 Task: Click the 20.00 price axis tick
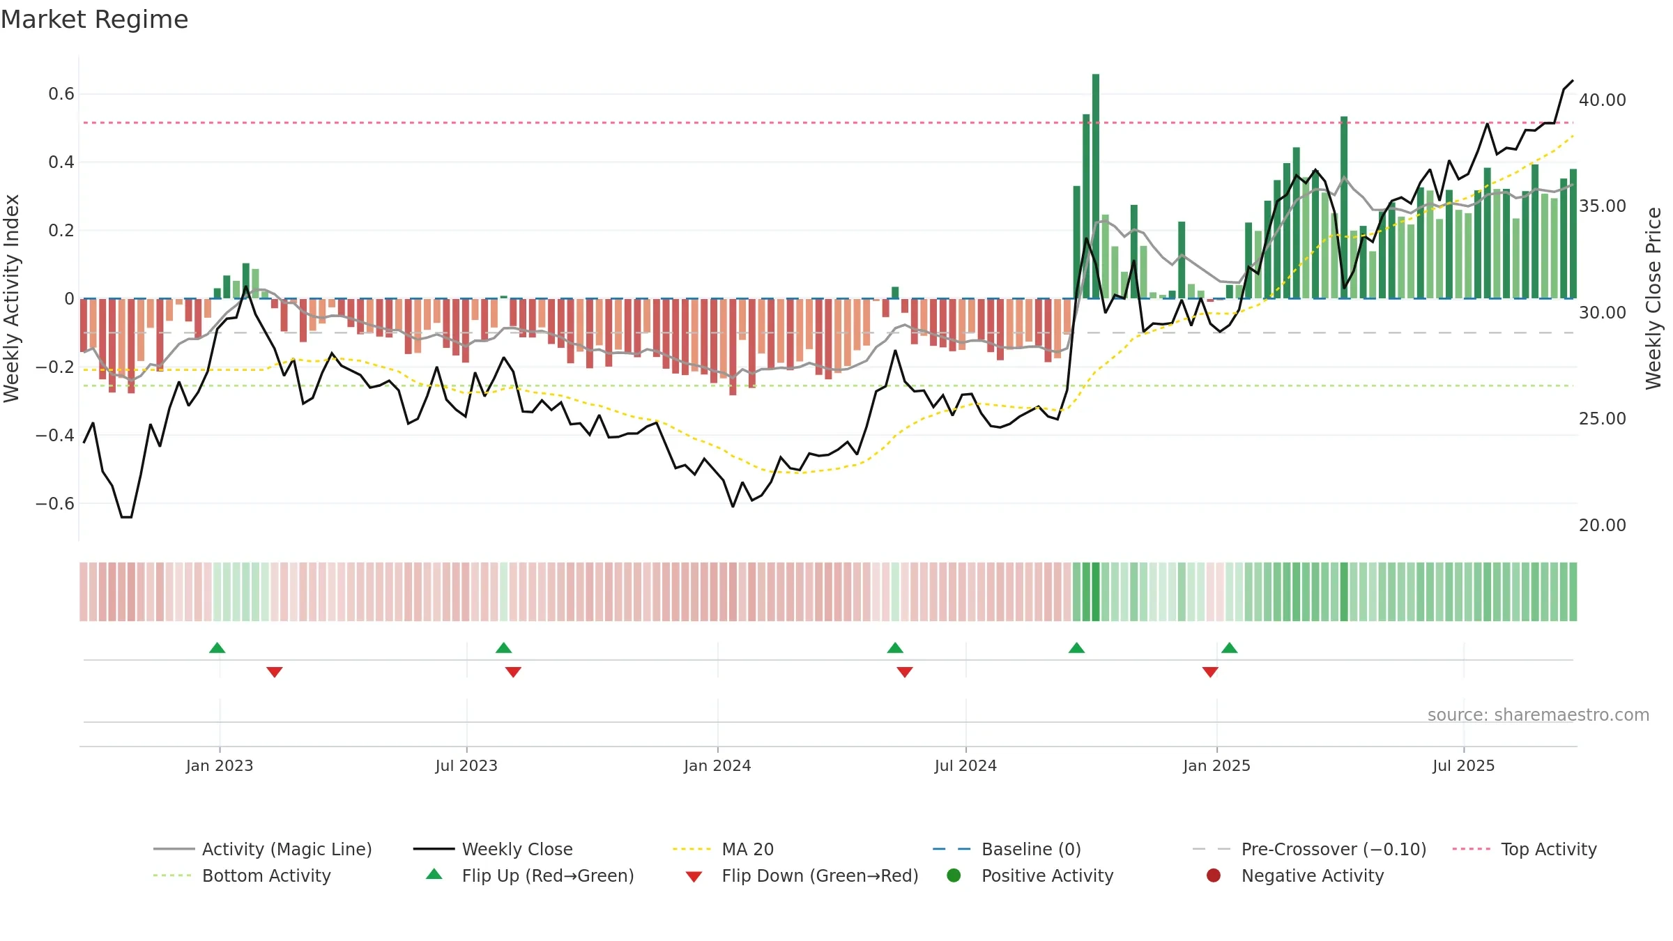pos(1602,525)
